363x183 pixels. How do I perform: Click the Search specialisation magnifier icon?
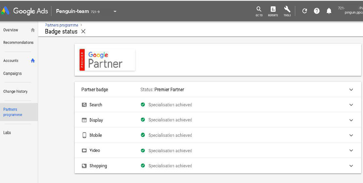coord(84,105)
